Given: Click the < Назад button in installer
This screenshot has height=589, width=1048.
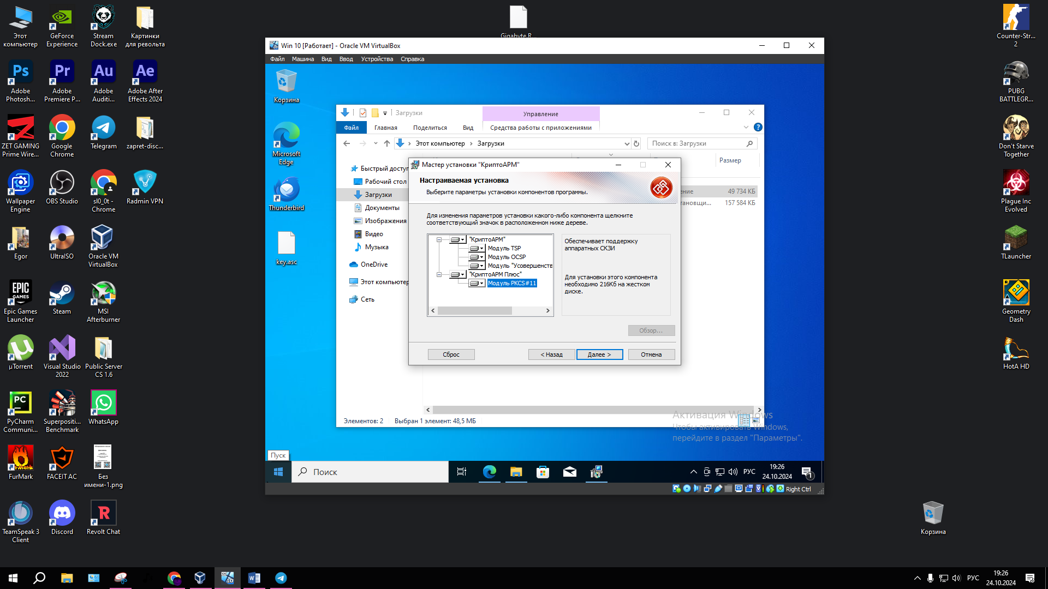Looking at the screenshot, I should [x=551, y=354].
